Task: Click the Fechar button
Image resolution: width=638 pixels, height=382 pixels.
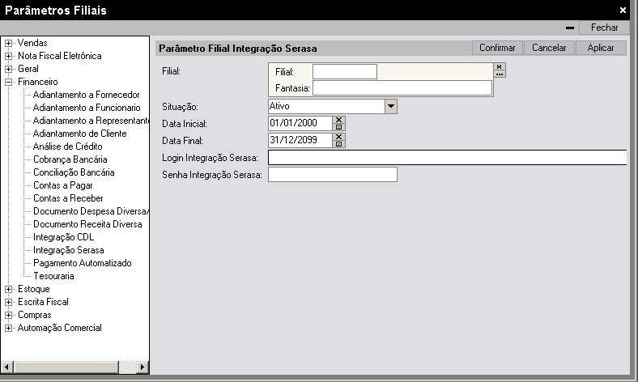Action: tap(604, 28)
